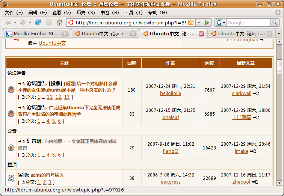Click the Back navigation arrow

8,23
